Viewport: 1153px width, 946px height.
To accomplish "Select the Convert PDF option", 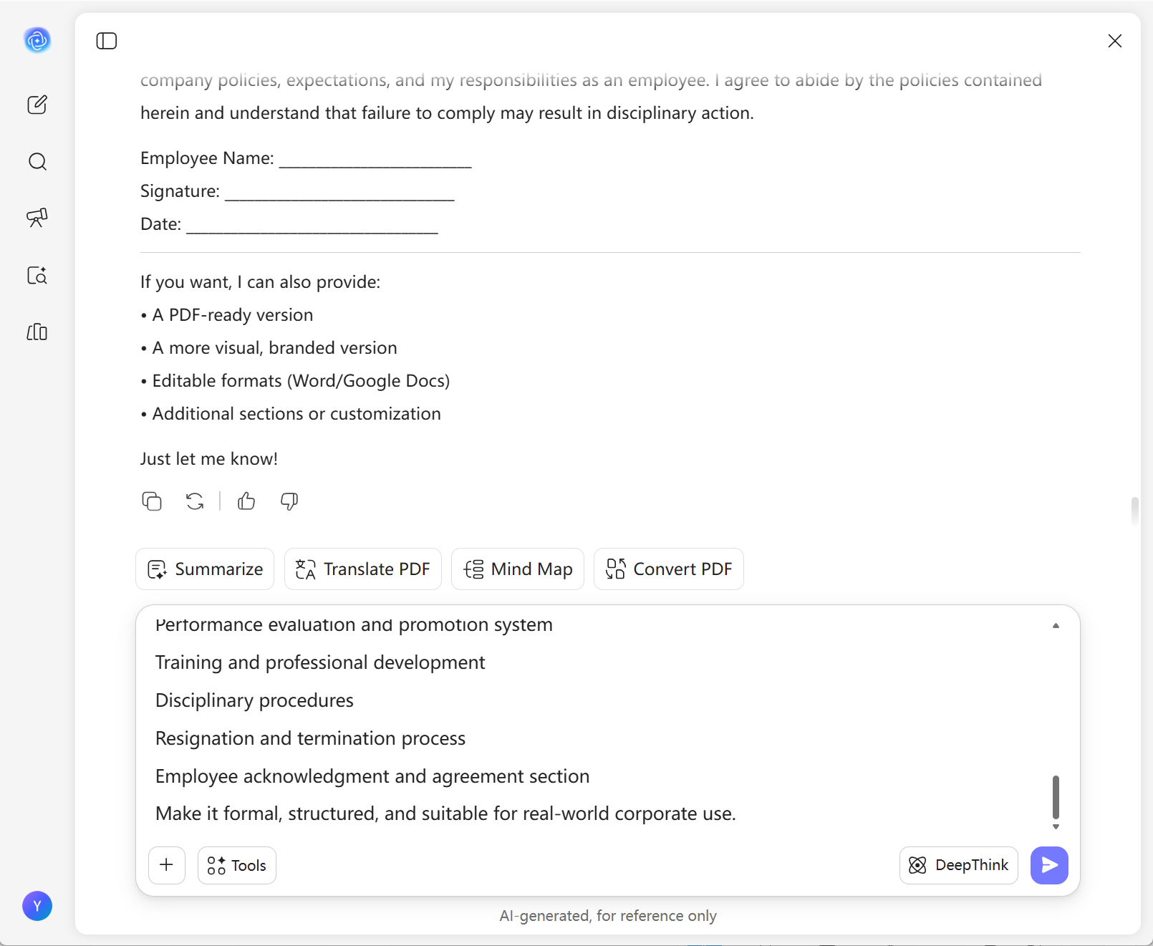I will pos(669,569).
